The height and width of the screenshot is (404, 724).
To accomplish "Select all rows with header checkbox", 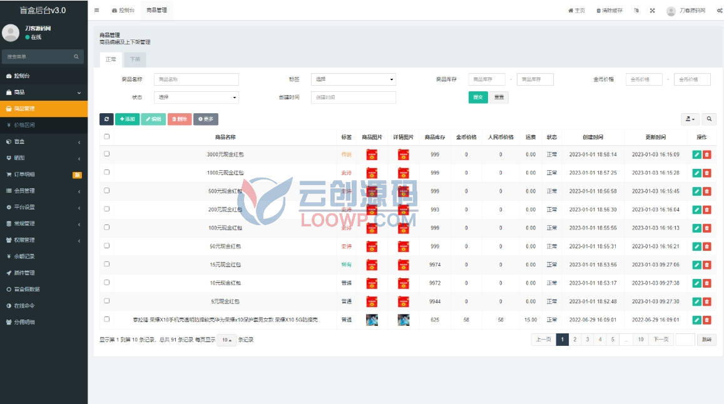I will point(106,137).
